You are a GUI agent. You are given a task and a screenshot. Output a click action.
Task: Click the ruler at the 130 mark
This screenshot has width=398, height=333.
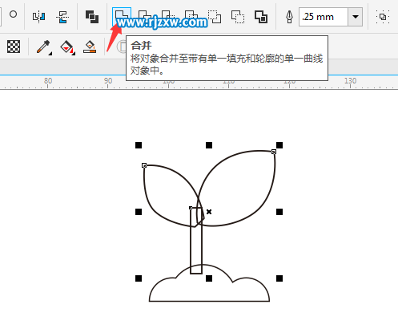(x=350, y=81)
